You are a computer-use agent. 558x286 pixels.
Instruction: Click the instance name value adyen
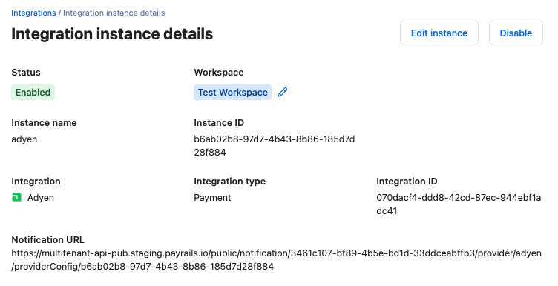click(x=24, y=139)
